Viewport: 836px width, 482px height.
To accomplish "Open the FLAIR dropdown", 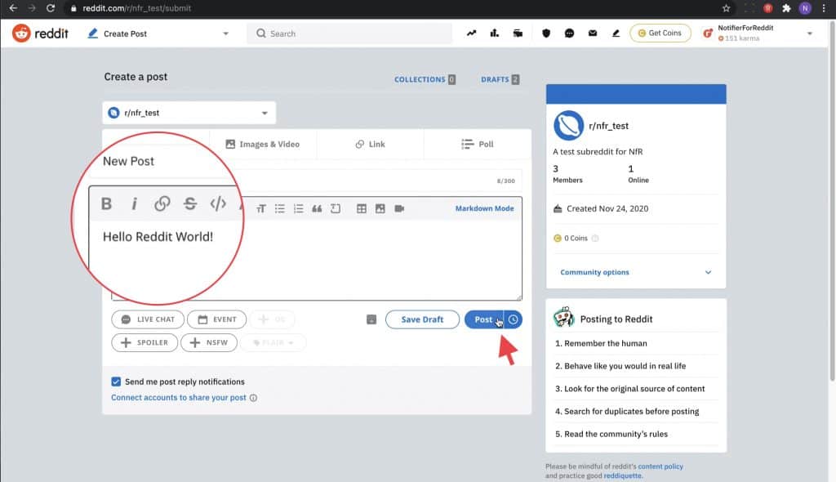I will pos(273,342).
